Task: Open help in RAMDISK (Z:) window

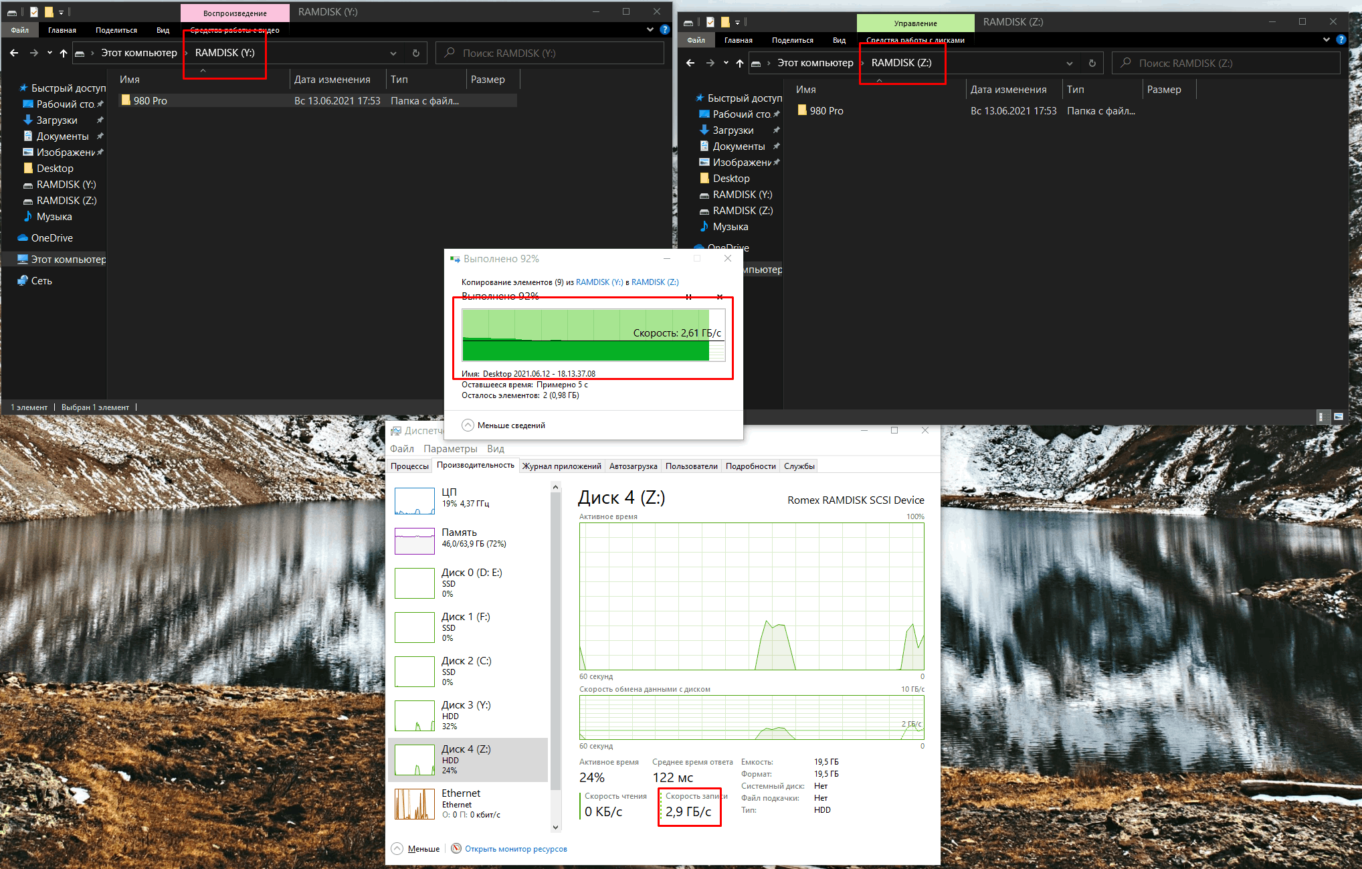Action: [x=1341, y=39]
